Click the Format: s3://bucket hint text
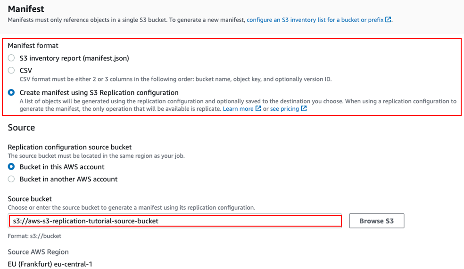 [x=34, y=236]
